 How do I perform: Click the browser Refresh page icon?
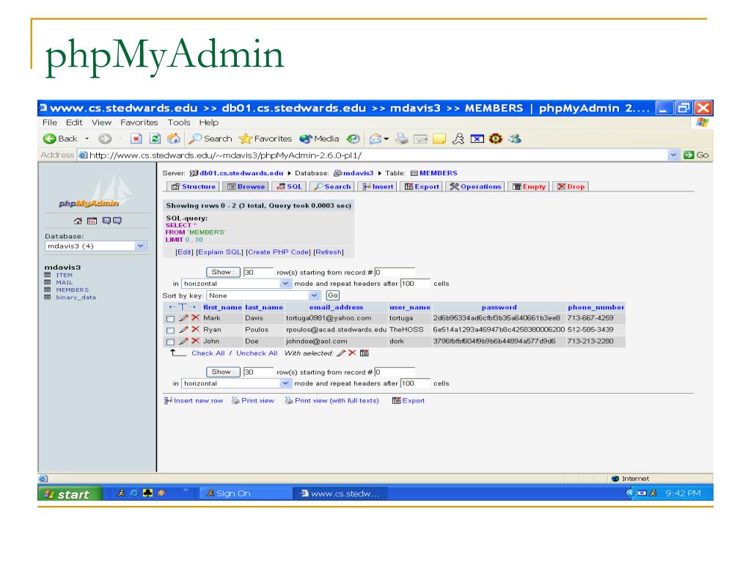point(155,139)
